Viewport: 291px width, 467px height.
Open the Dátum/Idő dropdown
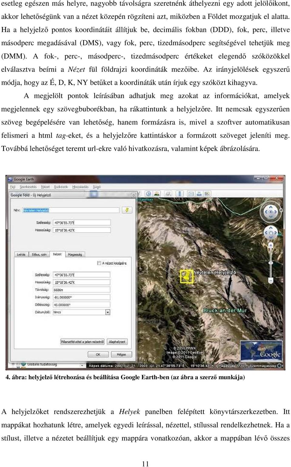click(108, 312)
